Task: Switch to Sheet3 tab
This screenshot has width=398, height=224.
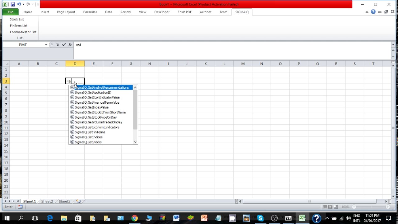Action: (65, 201)
